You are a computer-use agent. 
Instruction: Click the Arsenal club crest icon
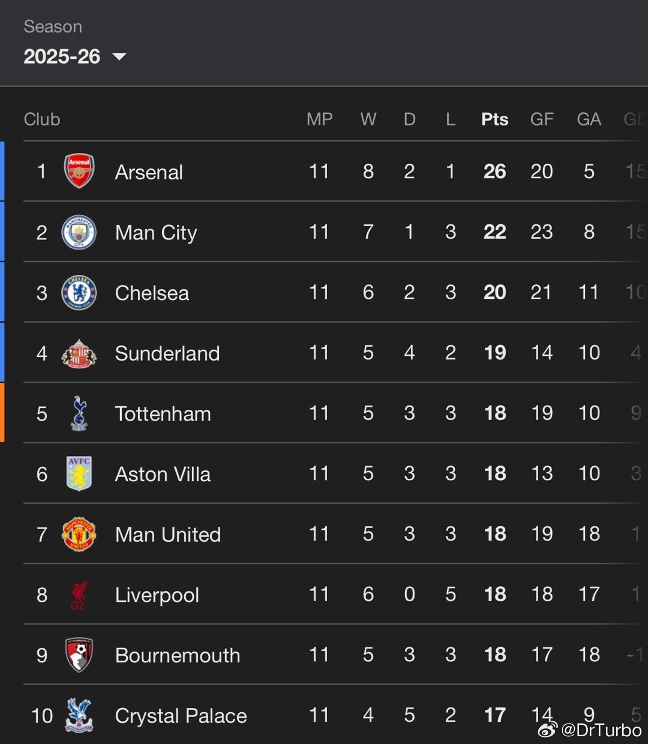point(79,172)
